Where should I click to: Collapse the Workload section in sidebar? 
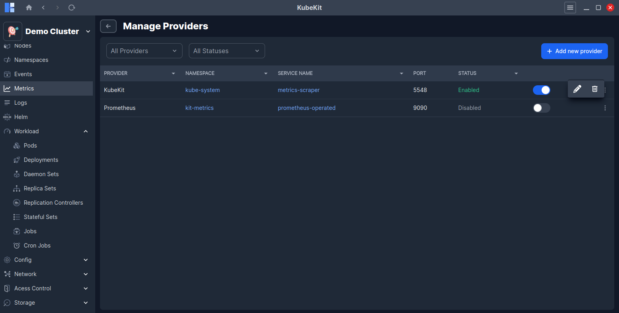(85, 131)
